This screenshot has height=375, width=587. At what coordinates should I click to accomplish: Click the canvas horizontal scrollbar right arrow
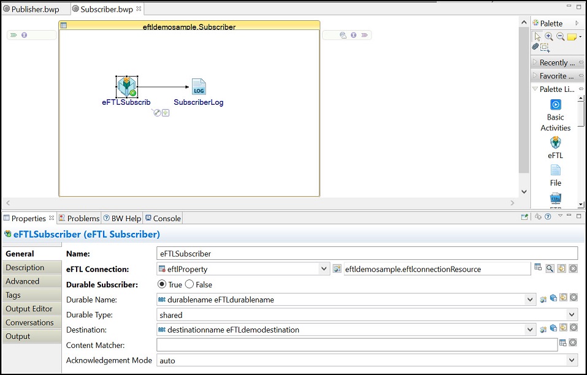[513, 203]
